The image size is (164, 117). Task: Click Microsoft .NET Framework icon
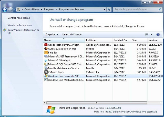click(46, 56)
